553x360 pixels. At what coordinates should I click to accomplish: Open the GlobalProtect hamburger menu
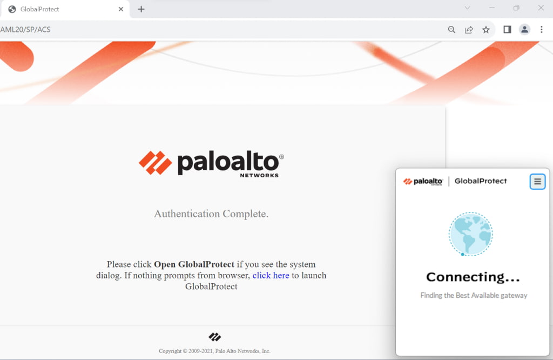click(x=537, y=182)
